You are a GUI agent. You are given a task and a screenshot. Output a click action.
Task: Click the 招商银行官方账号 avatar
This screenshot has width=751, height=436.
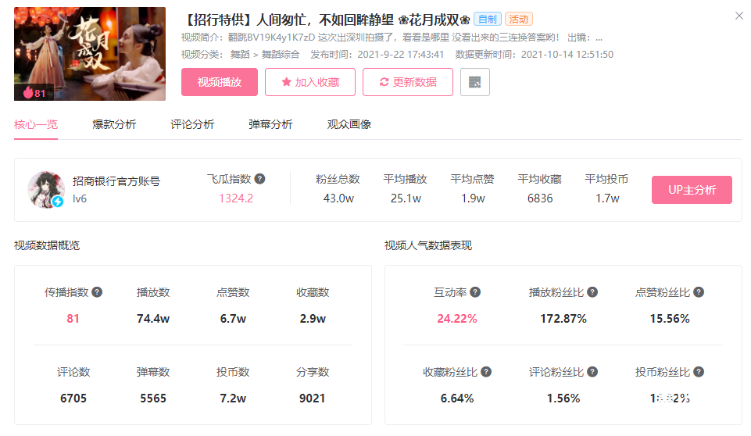pos(46,190)
